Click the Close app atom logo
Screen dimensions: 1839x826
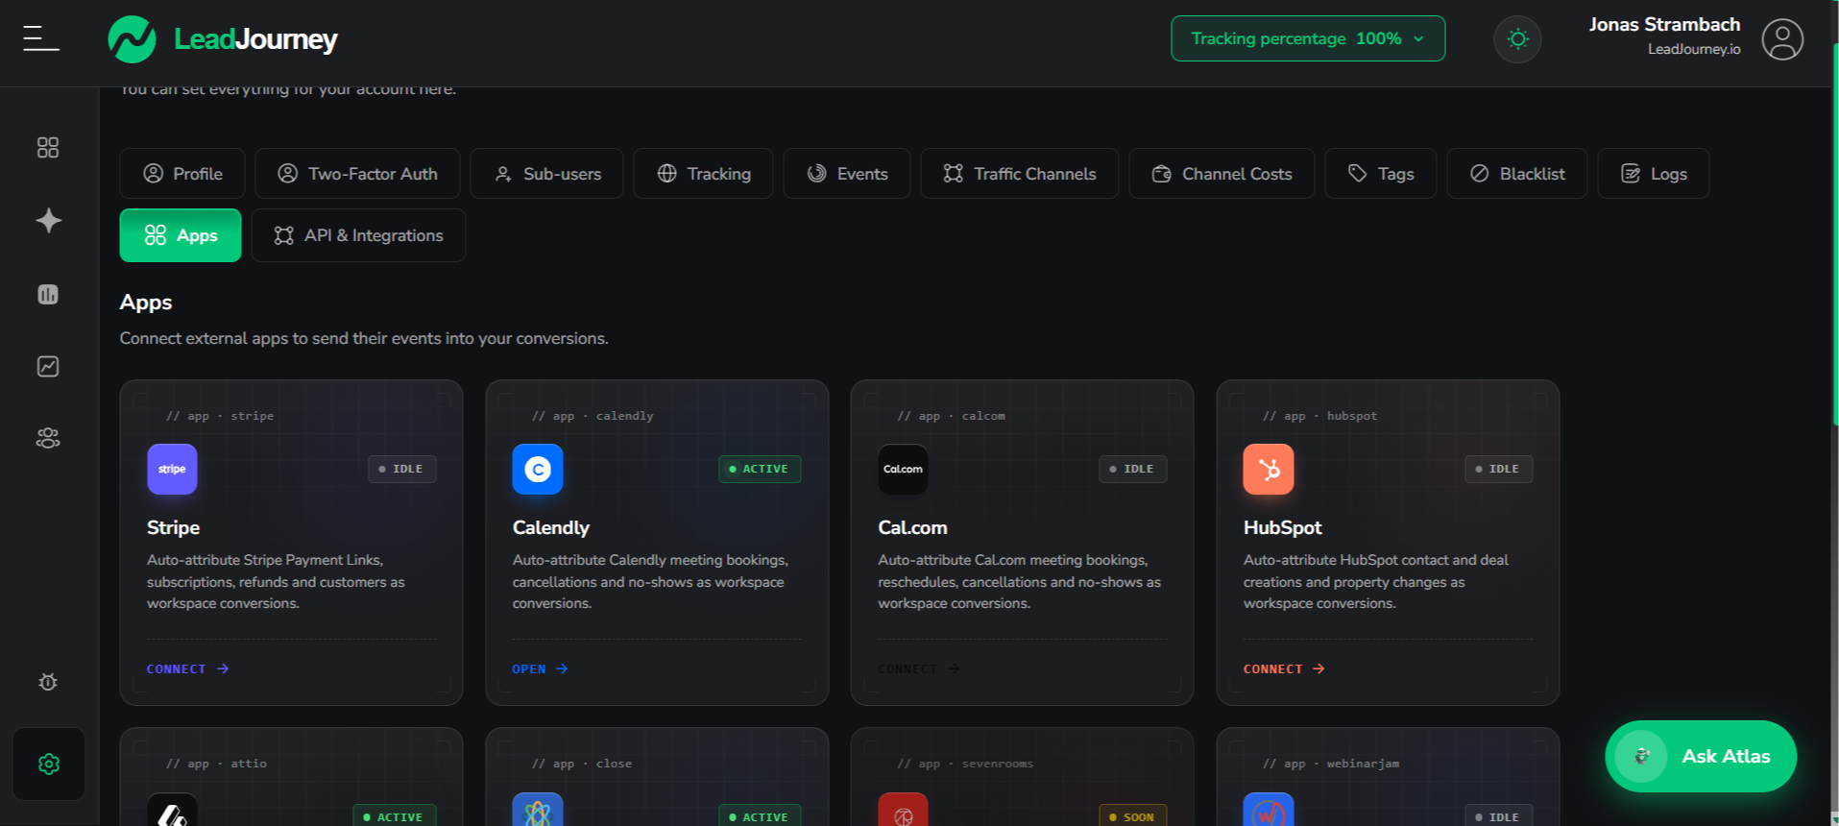tap(538, 812)
